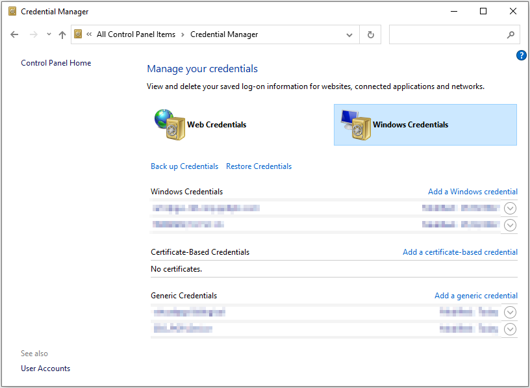Open Restore Credentials
This screenshot has width=530, height=388.
point(259,166)
